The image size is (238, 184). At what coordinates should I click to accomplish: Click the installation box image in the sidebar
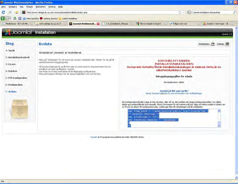[19, 109]
